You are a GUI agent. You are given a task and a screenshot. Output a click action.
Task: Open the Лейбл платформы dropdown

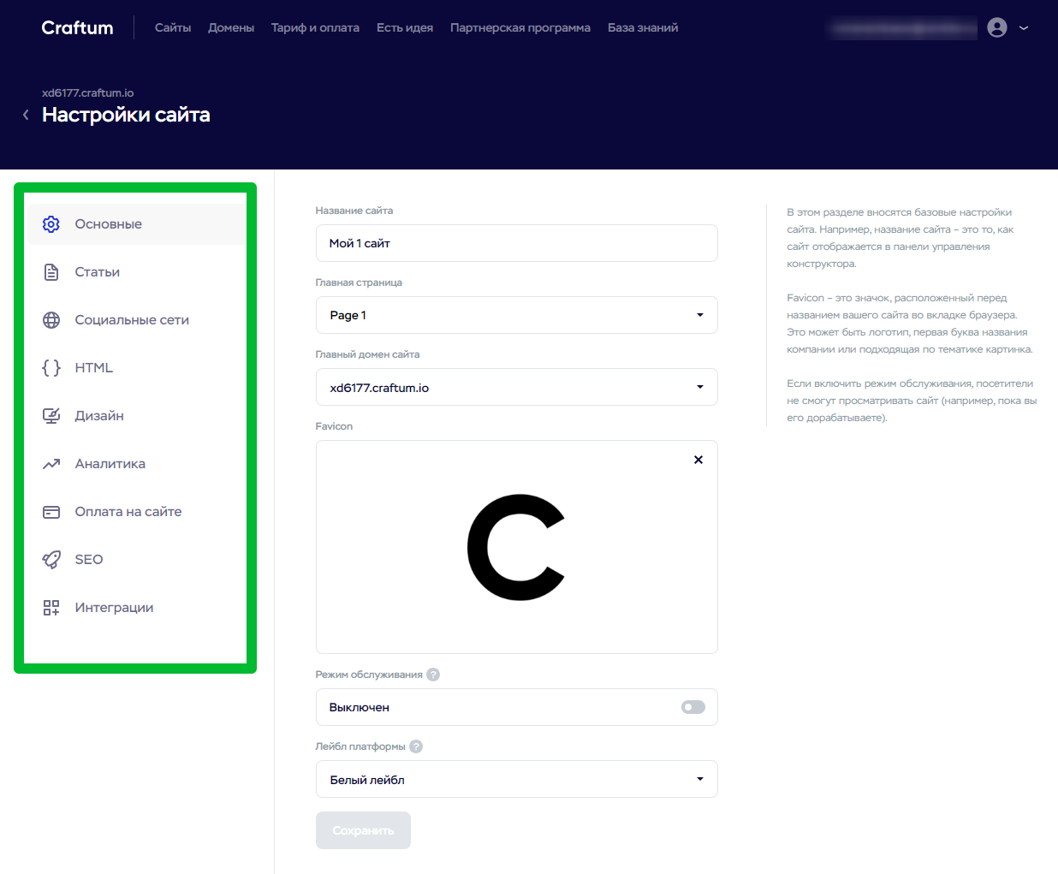point(516,779)
